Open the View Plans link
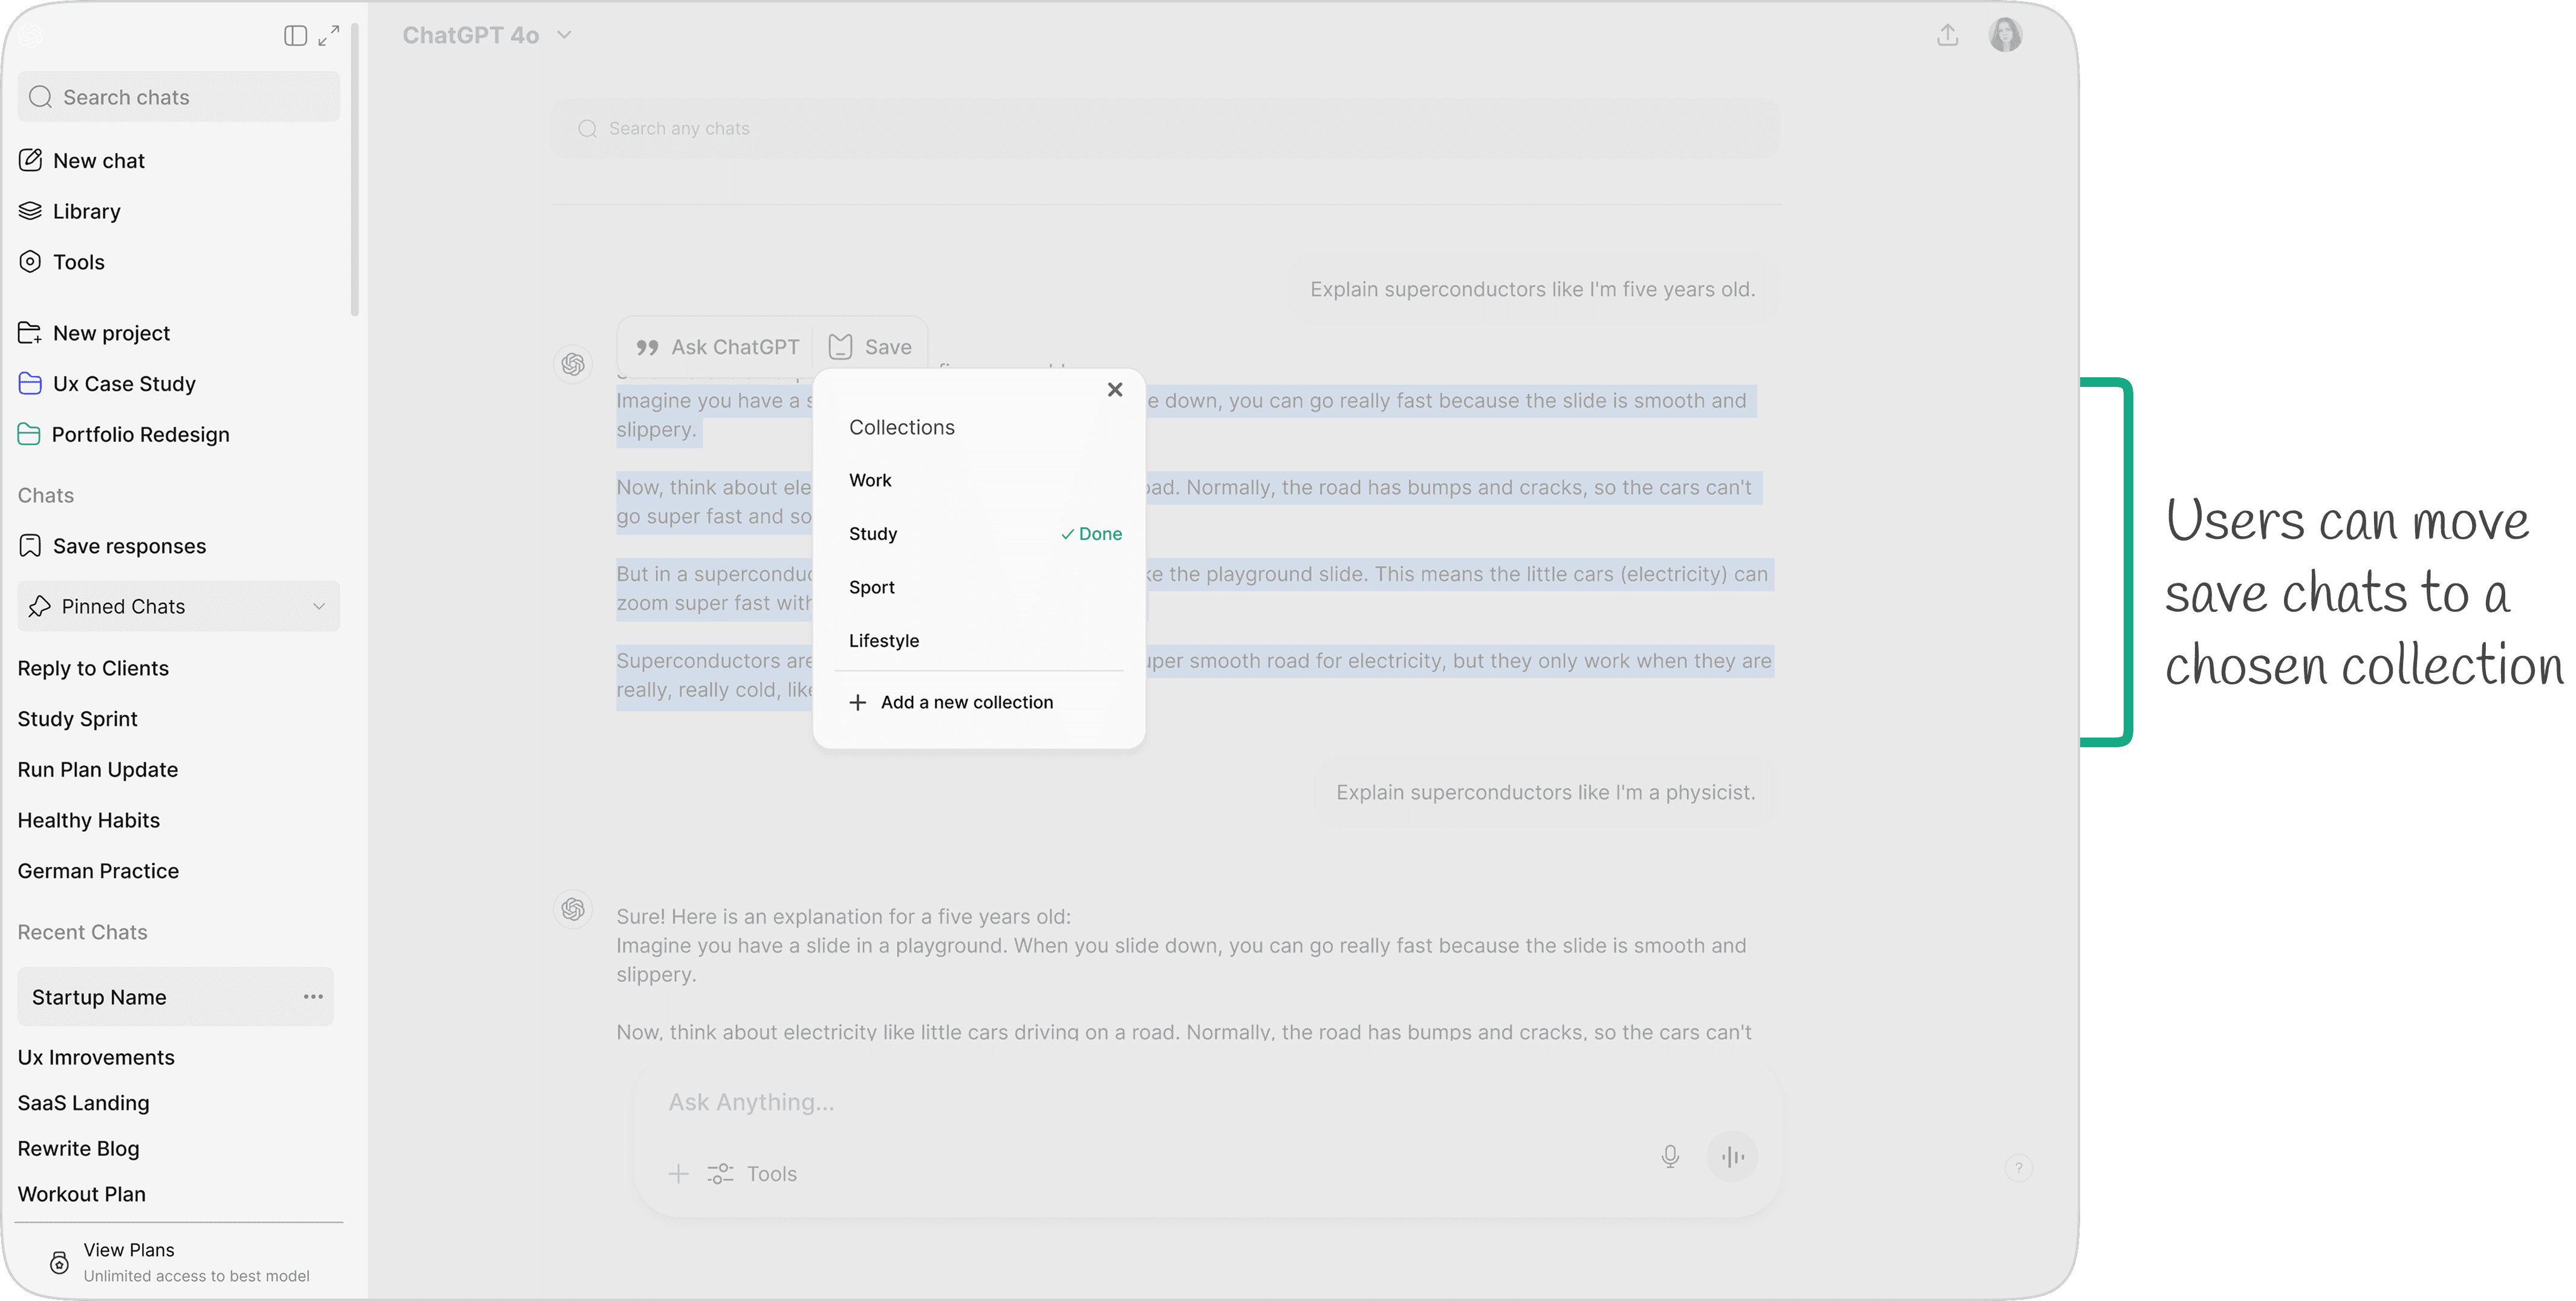 pos(129,1250)
